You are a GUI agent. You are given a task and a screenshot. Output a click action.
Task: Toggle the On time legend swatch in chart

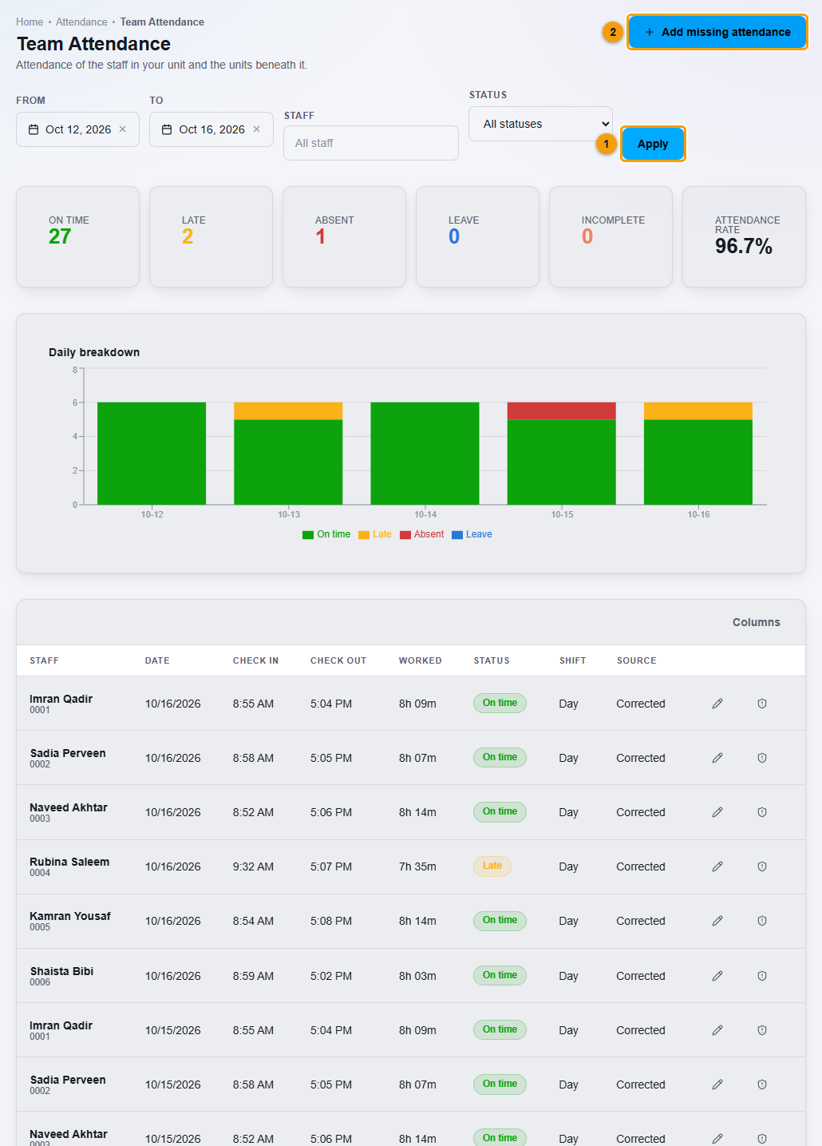[x=308, y=535]
